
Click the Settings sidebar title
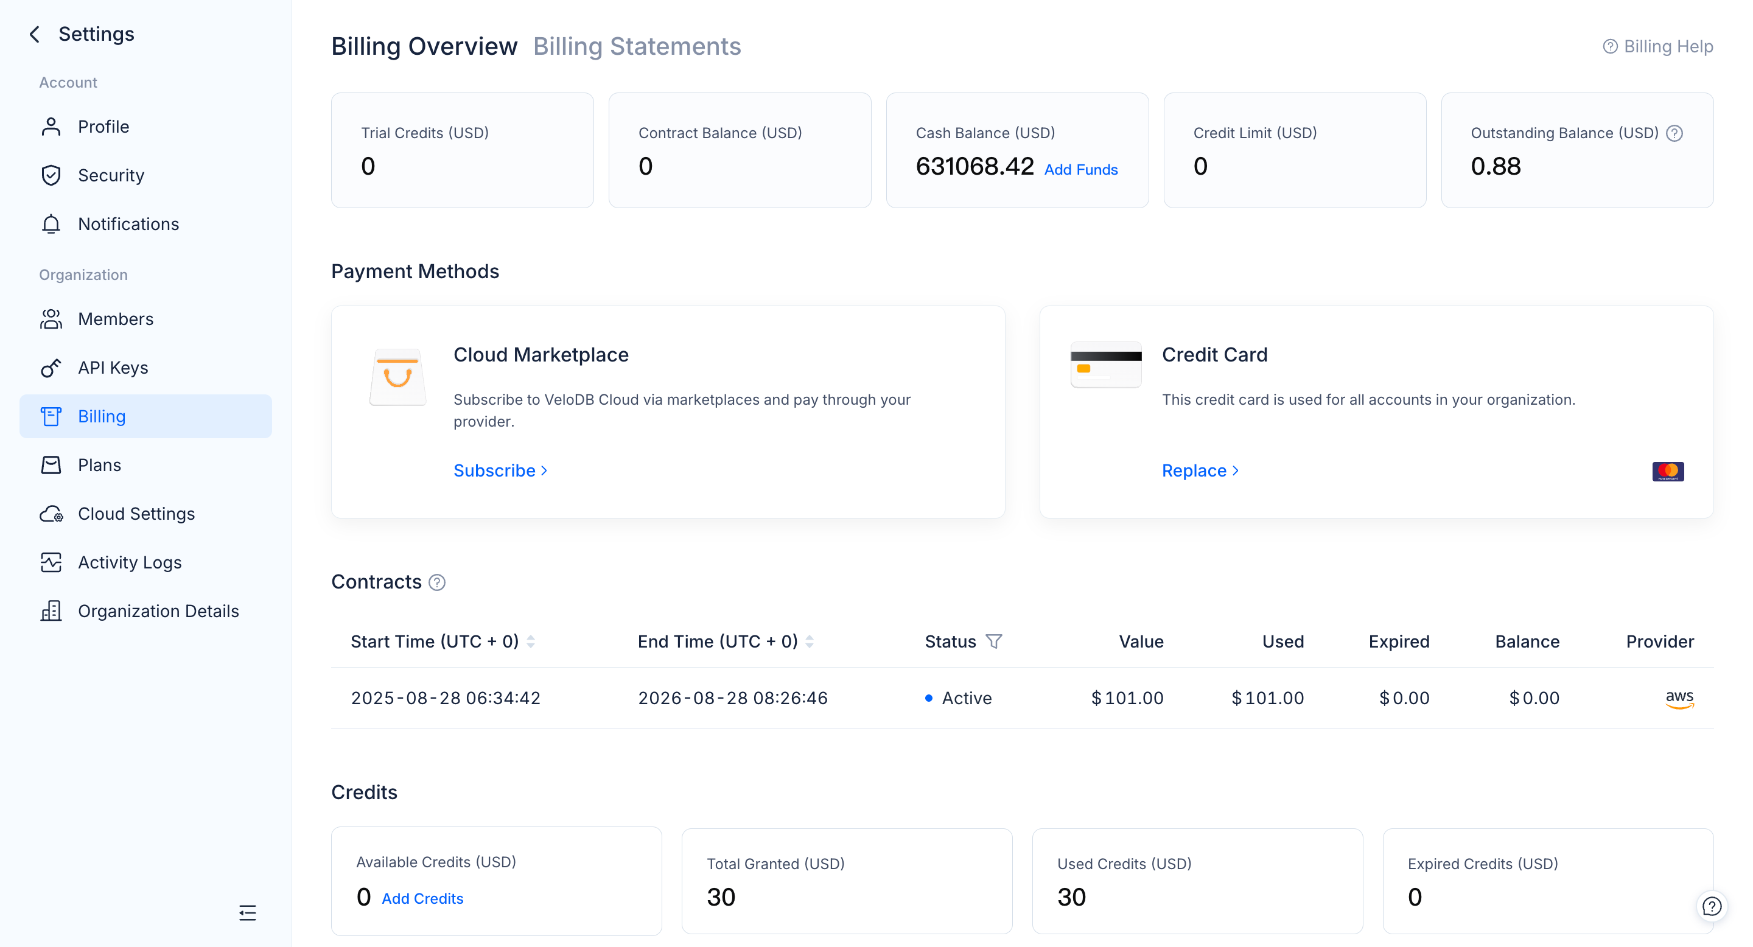point(97,34)
